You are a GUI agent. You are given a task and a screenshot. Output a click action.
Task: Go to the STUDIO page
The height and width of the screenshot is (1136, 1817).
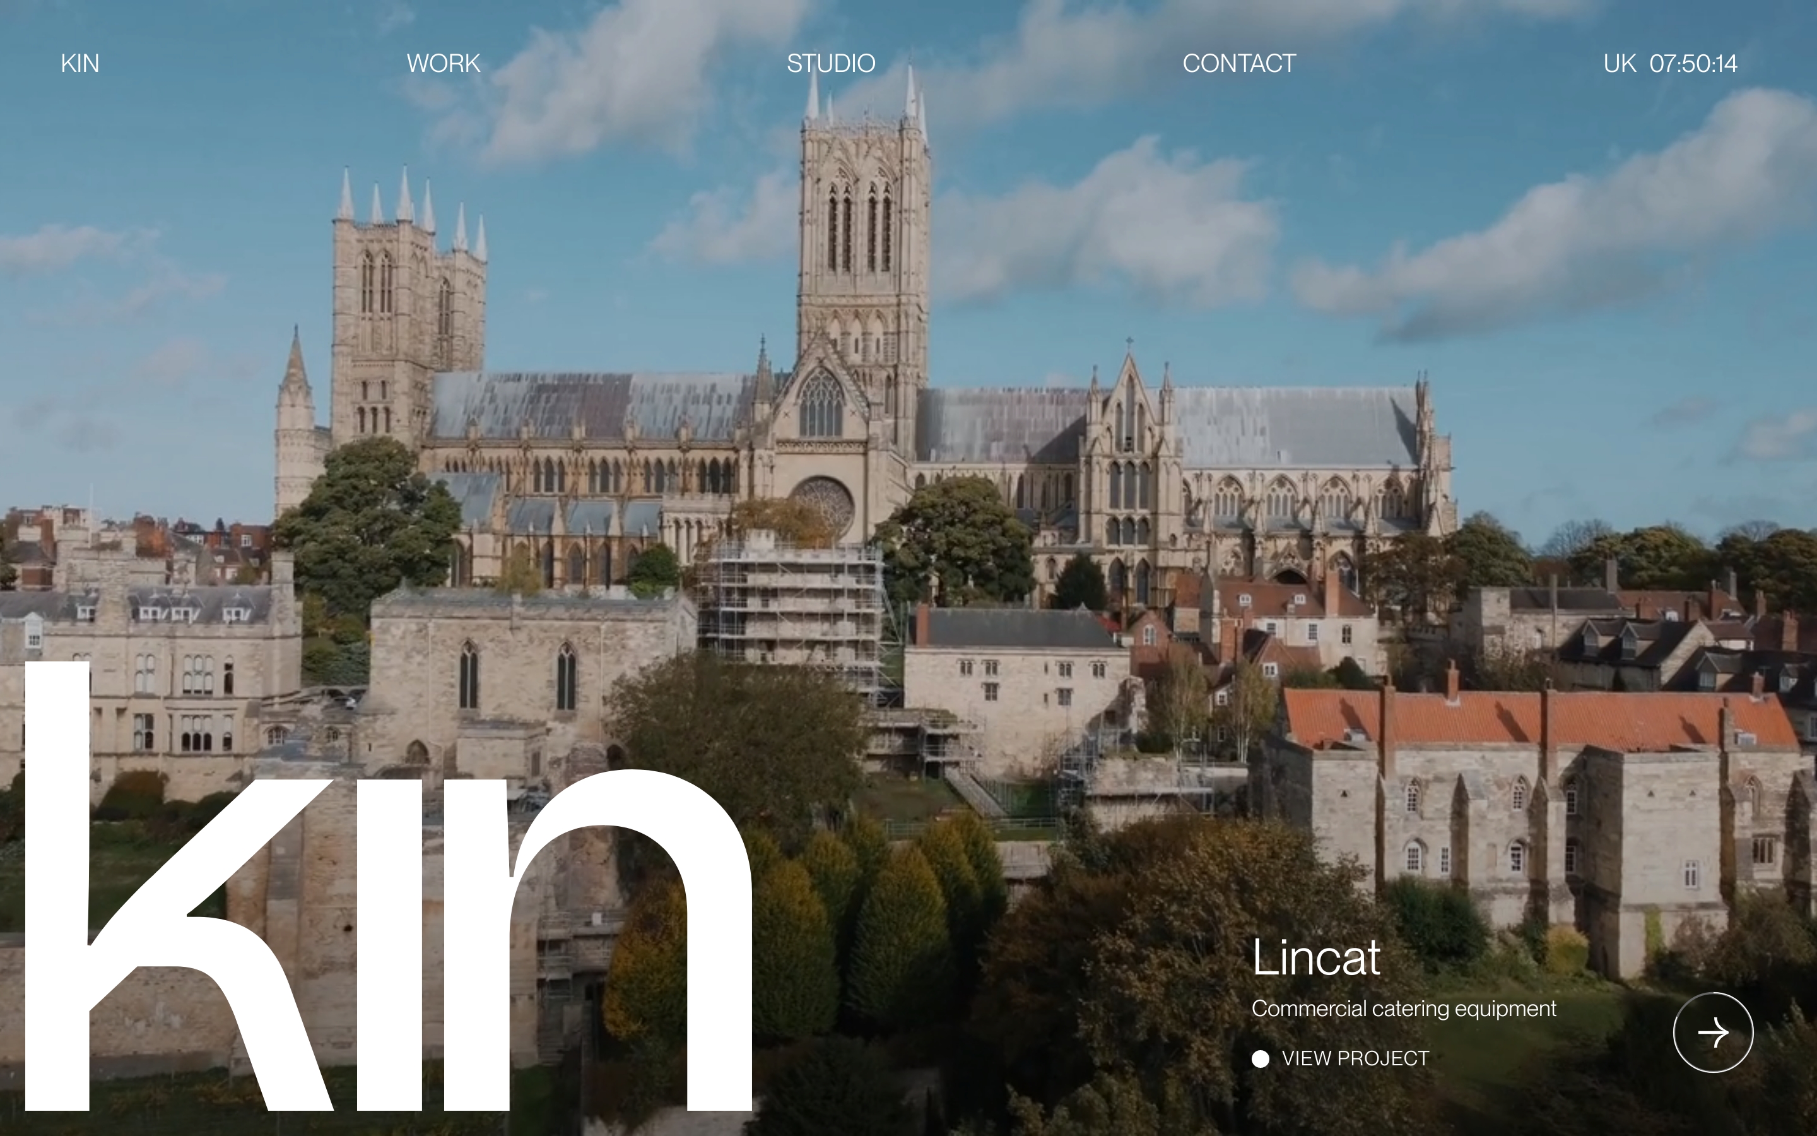click(830, 64)
